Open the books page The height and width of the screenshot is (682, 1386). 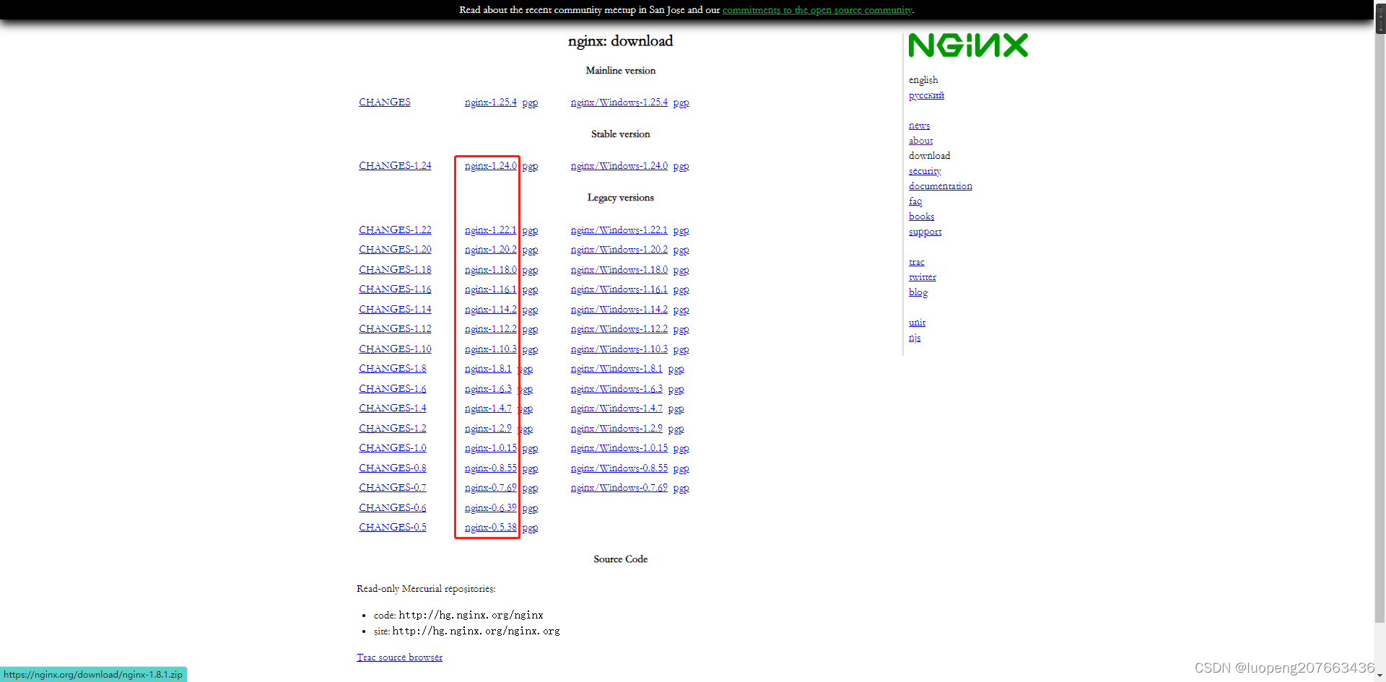[921, 217]
